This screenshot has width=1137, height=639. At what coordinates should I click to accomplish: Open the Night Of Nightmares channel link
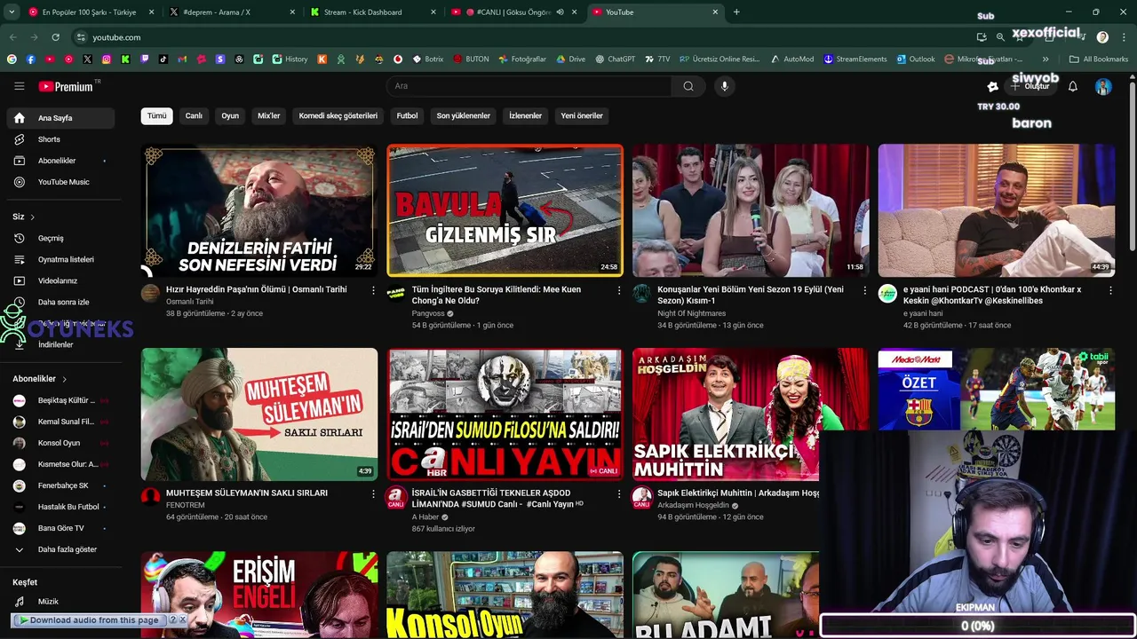[691, 313]
